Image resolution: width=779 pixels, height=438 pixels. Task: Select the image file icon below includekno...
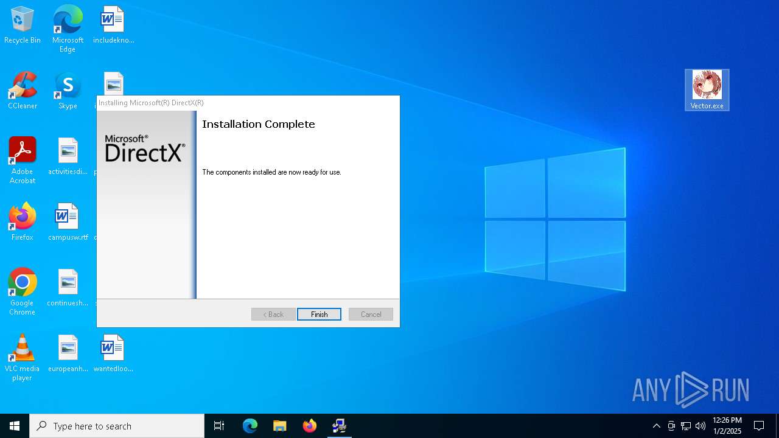coord(113,83)
